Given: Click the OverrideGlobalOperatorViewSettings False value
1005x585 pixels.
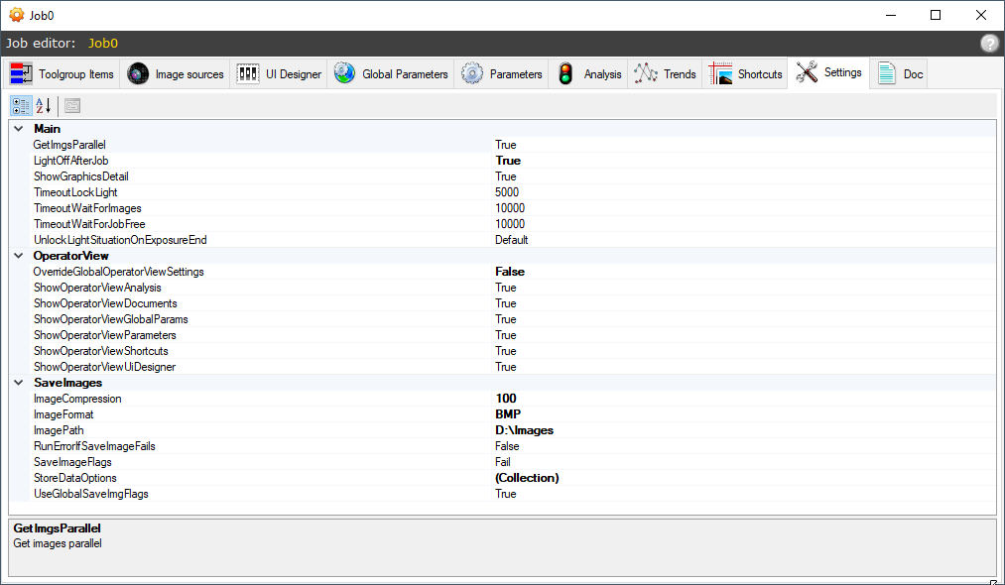Looking at the screenshot, I should pos(510,272).
